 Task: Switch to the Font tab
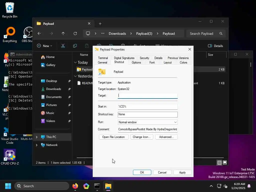[152, 62]
